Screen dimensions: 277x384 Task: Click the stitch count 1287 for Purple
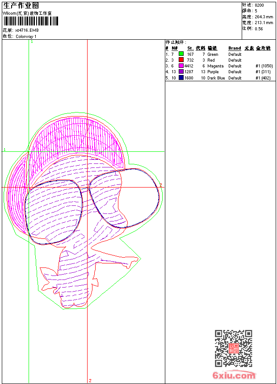click(189, 72)
